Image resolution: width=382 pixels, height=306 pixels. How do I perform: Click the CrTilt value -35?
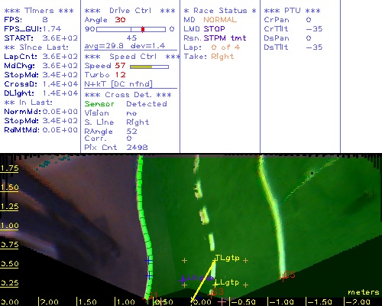pos(314,28)
